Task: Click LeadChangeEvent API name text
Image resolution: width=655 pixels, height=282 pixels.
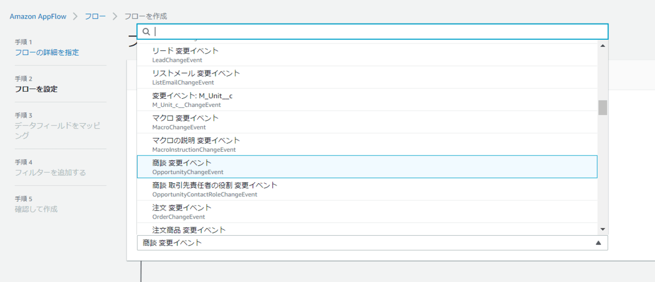Action: [177, 60]
